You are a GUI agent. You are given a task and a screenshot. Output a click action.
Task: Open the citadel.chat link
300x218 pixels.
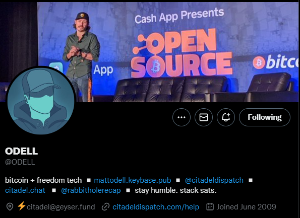click(x=25, y=190)
